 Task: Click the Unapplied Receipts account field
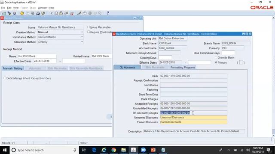click(193, 104)
